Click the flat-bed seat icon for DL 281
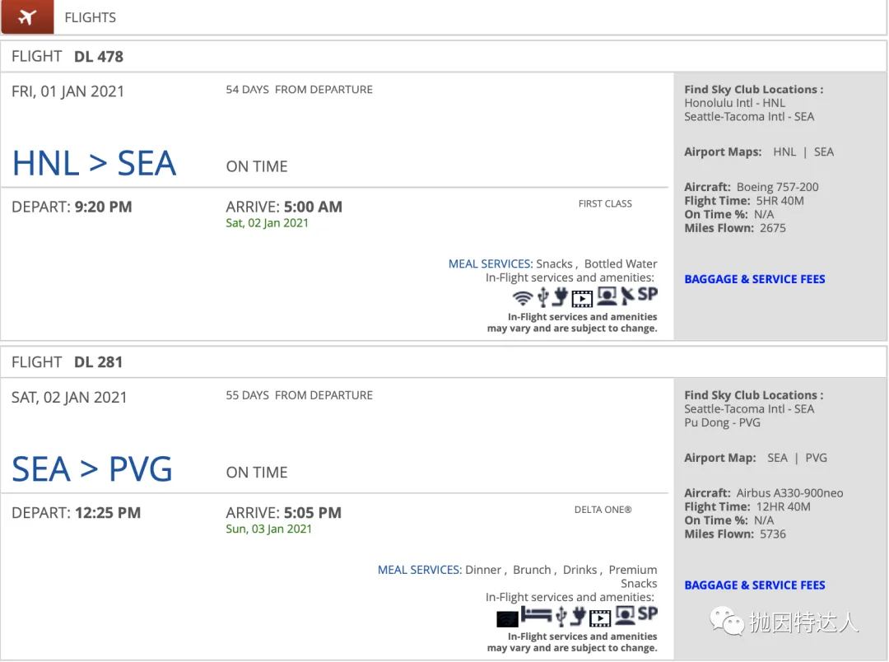 pos(536,614)
